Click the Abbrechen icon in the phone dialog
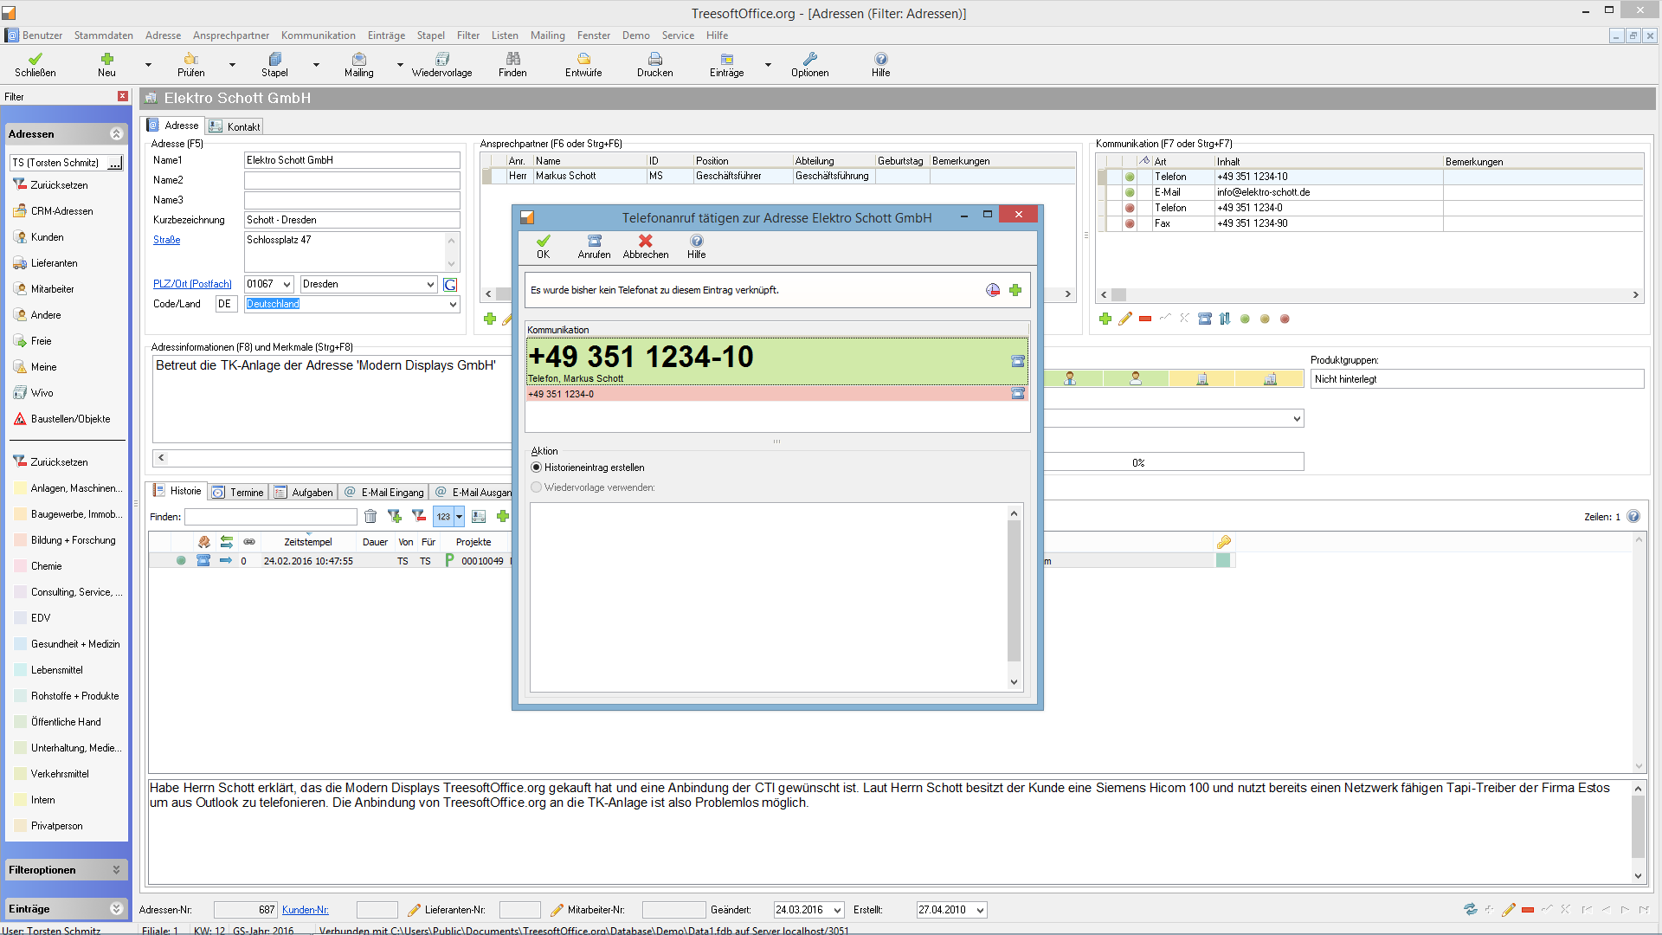 (645, 242)
